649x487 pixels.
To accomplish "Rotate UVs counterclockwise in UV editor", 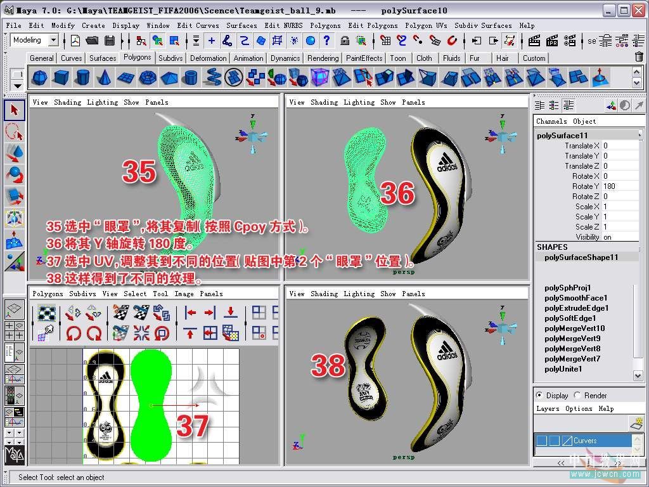I will 74,333.
